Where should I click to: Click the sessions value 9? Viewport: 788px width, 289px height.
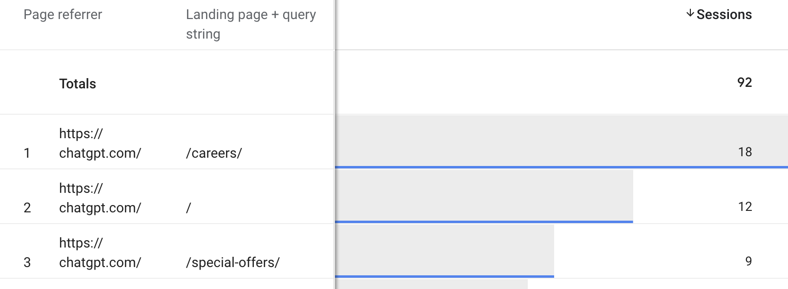748,262
